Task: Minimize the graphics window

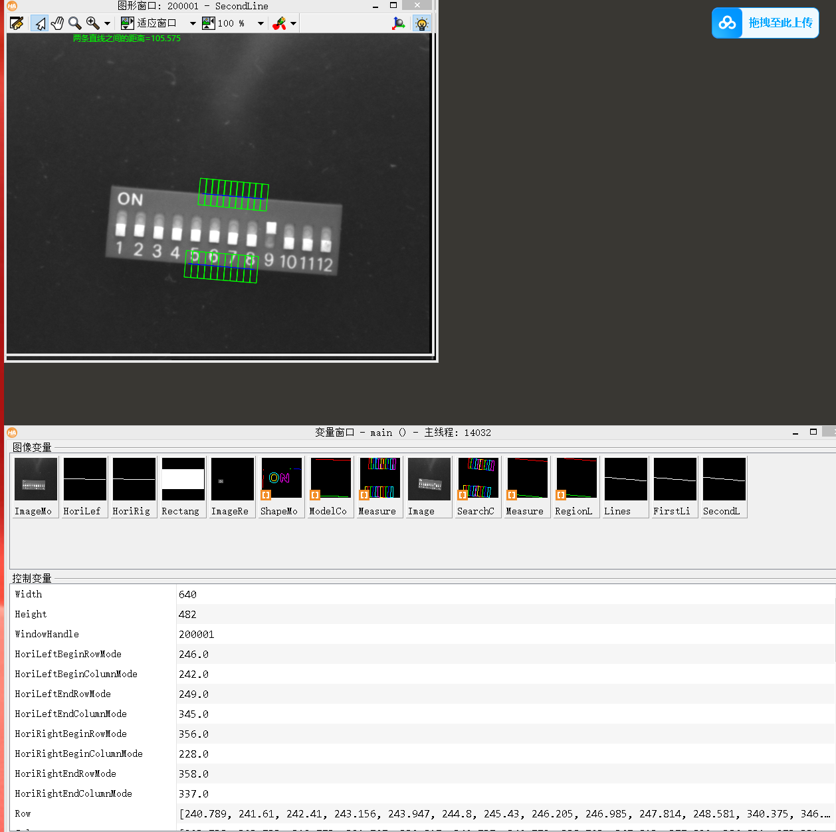Action: pos(375,6)
